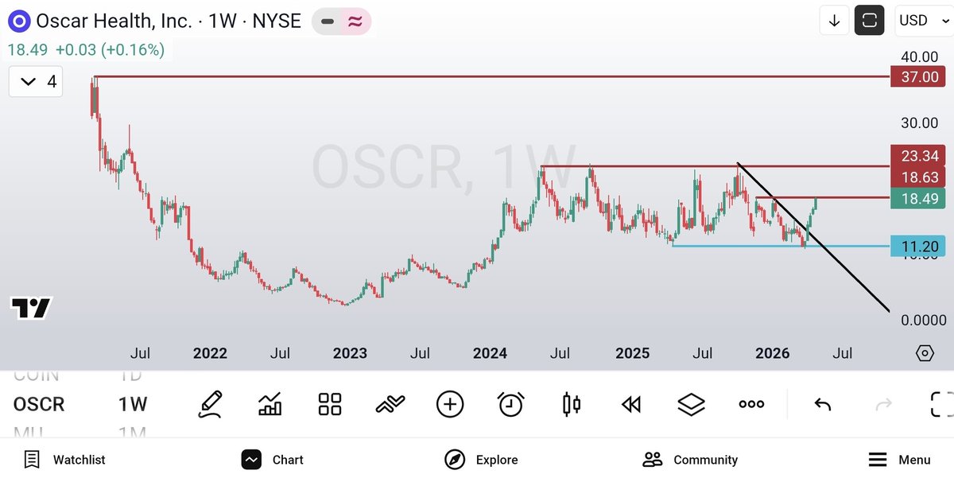Open the indicators chart icon

click(x=270, y=404)
